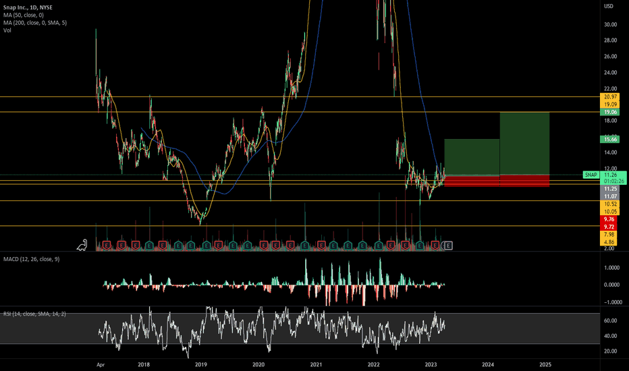
Task: Click the gray 11.25 price label
Action: (610, 188)
